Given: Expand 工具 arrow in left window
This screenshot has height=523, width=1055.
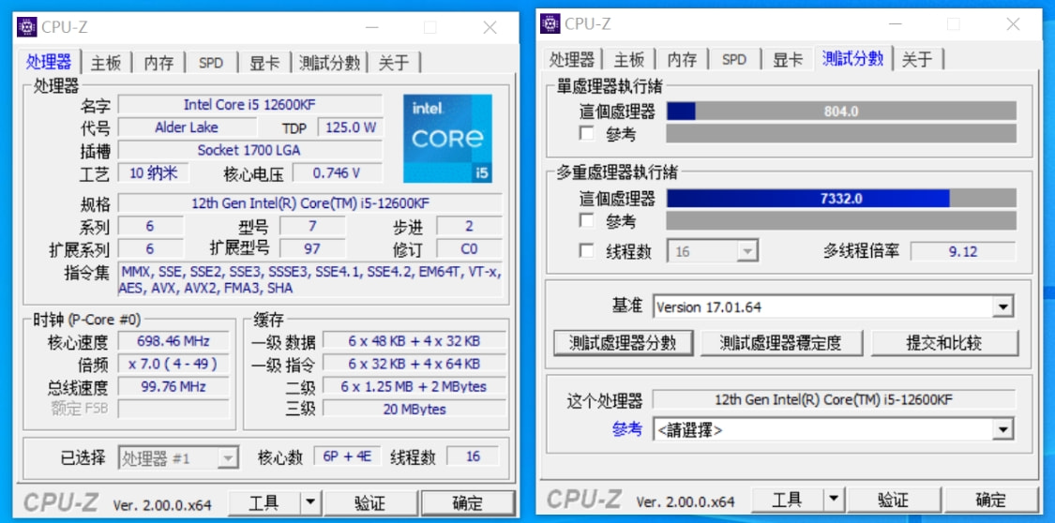Looking at the screenshot, I should [310, 501].
